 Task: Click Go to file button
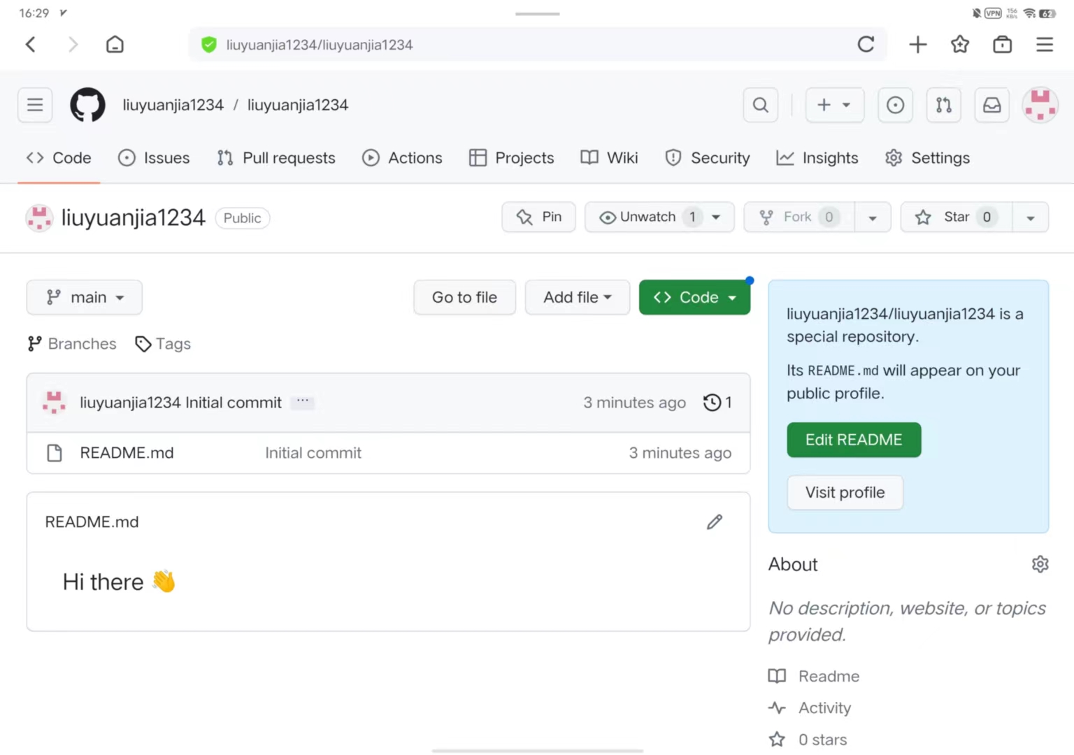[x=465, y=298]
